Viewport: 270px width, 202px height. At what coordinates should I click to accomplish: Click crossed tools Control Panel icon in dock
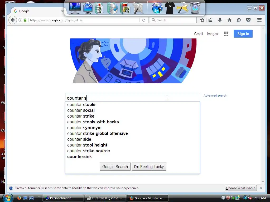point(138,8)
